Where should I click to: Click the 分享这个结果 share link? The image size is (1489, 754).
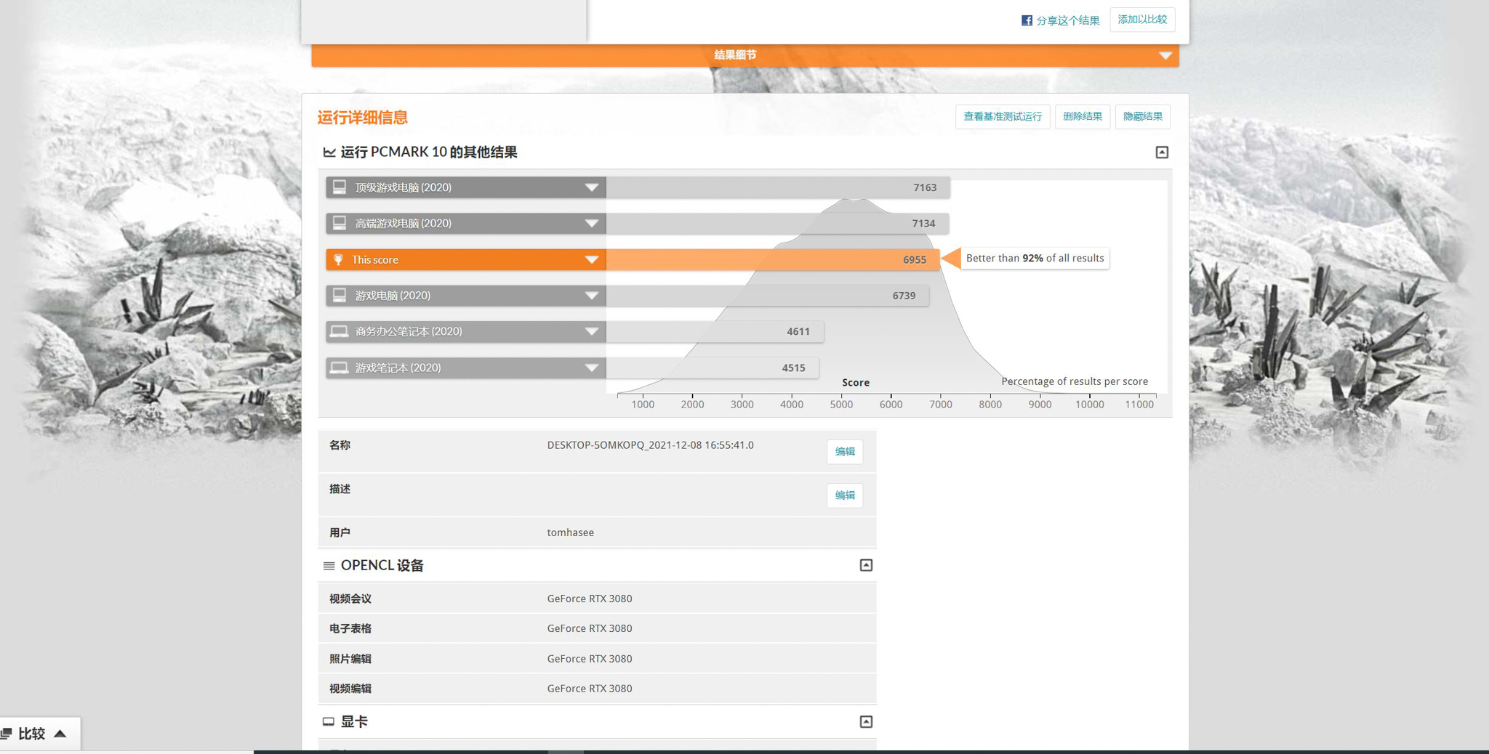[1067, 20]
